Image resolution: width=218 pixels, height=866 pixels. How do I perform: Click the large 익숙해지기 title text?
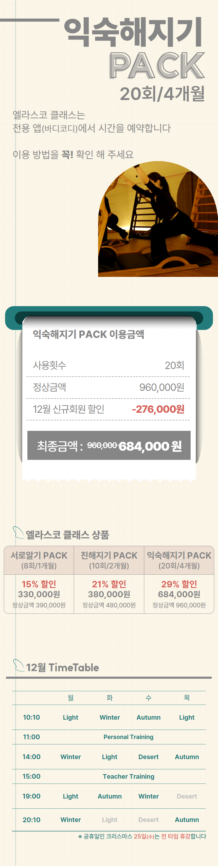tap(133, 32)
